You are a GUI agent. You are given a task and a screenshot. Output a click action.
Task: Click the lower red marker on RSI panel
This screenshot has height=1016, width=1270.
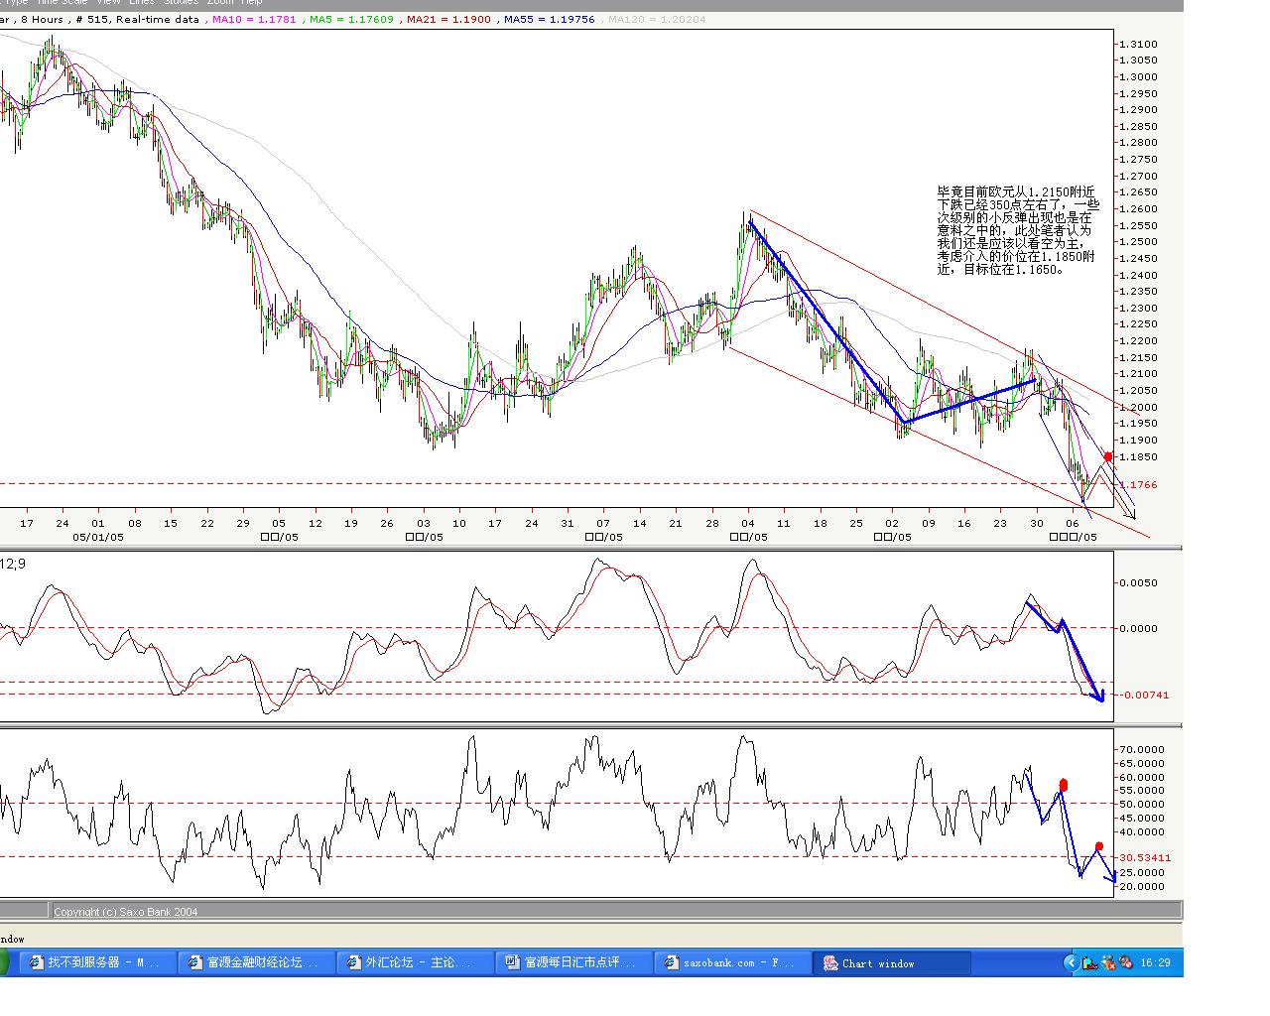(1098, 846)
